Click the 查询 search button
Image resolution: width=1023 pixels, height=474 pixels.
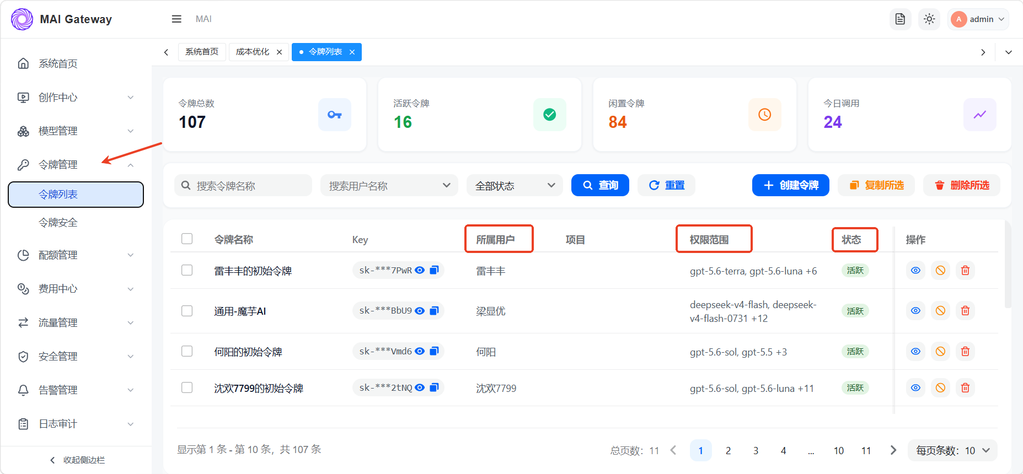600,185
